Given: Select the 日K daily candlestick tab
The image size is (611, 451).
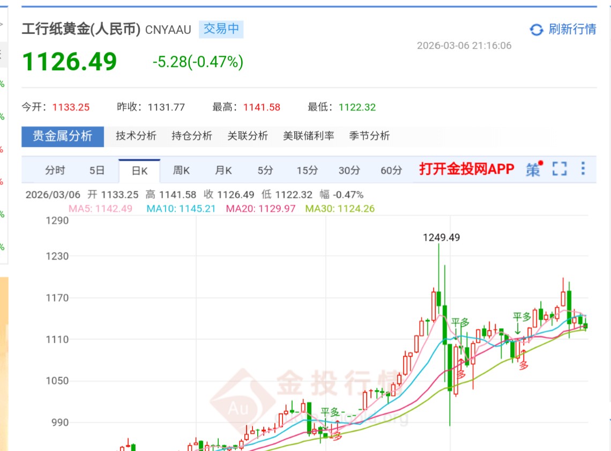Looking at the screenshot, I should tap(139, 171).
